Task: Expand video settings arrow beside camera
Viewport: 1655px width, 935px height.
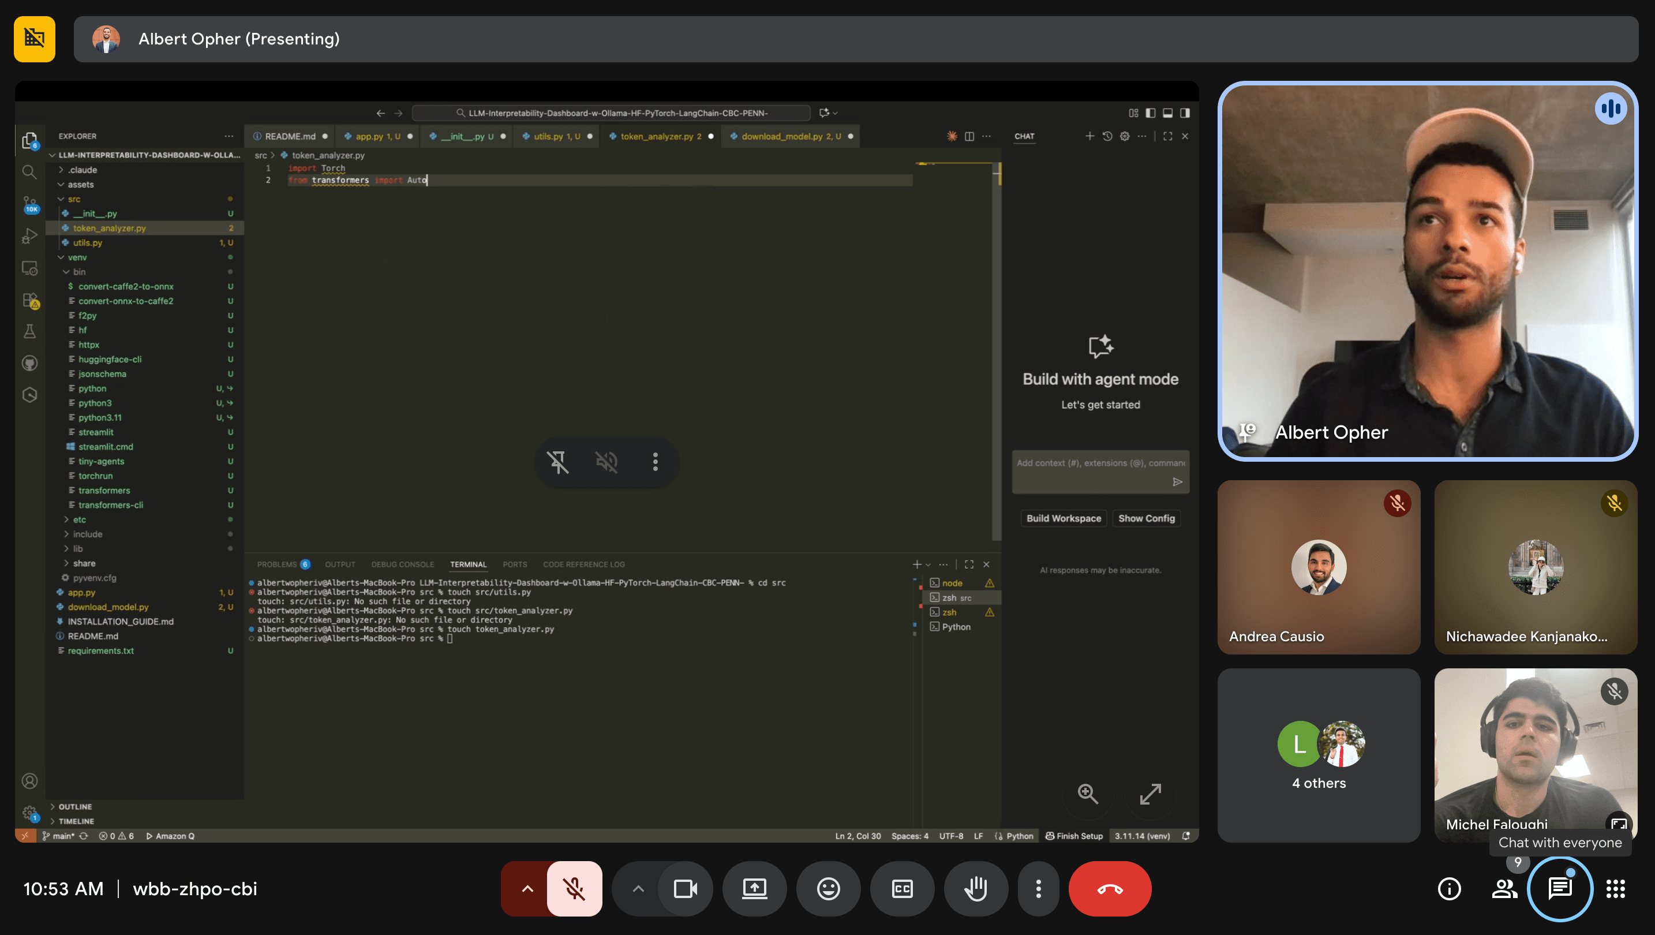Action: [x=638, y=889]
